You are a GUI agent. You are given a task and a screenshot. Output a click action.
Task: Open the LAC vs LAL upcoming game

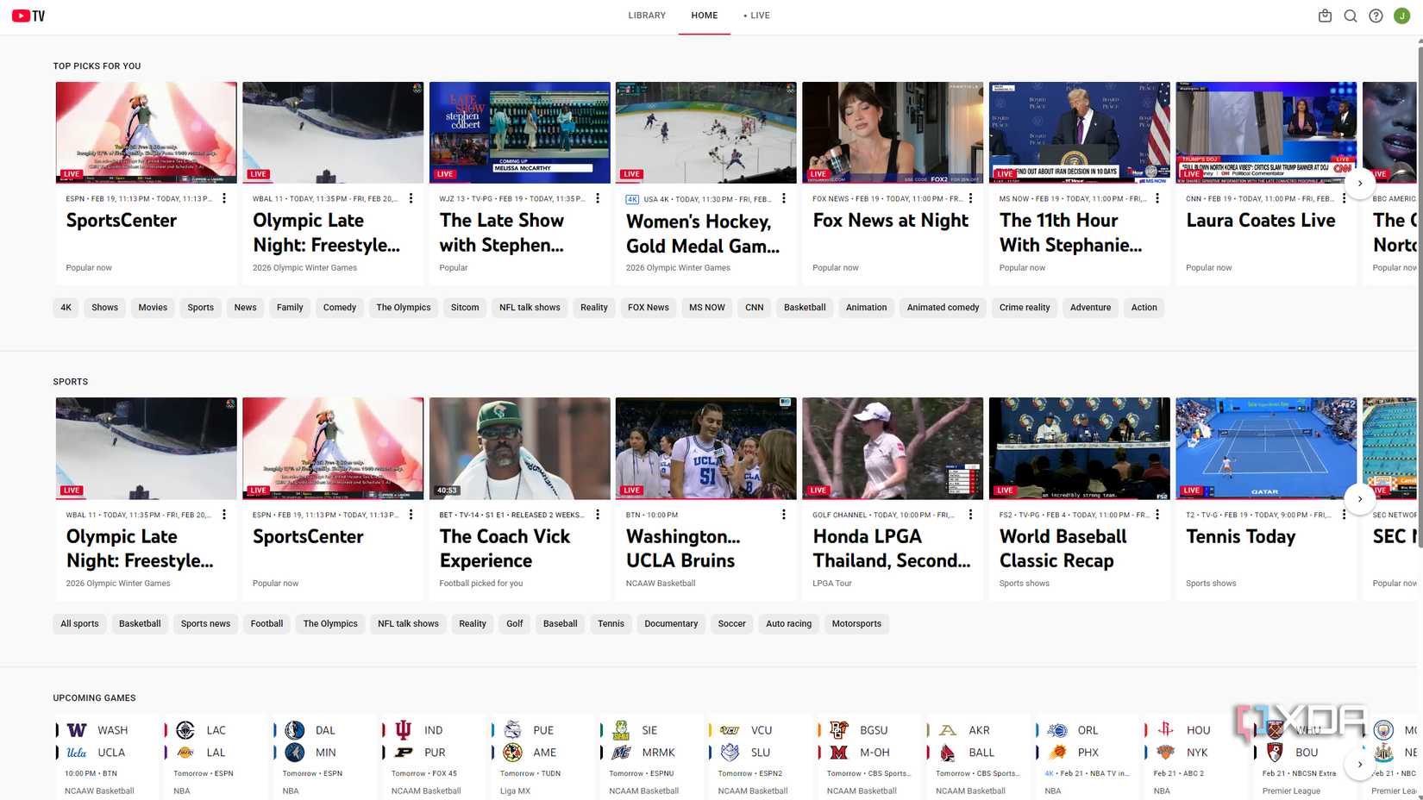[x=215, y=759]
